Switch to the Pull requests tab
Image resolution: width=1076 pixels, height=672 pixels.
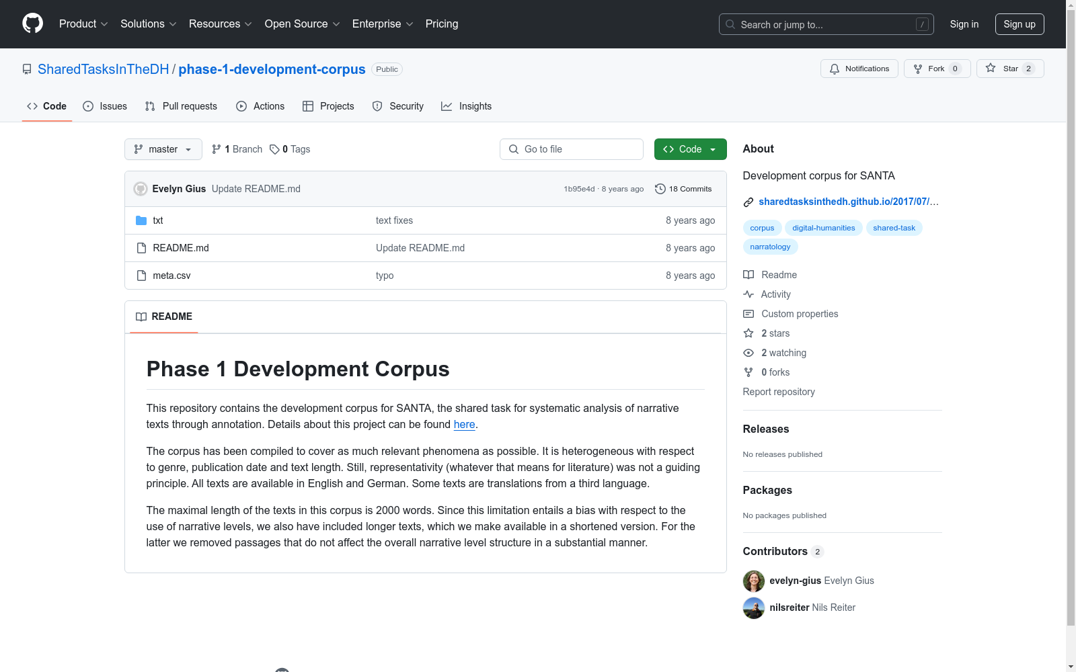click(x=181, y=106)
